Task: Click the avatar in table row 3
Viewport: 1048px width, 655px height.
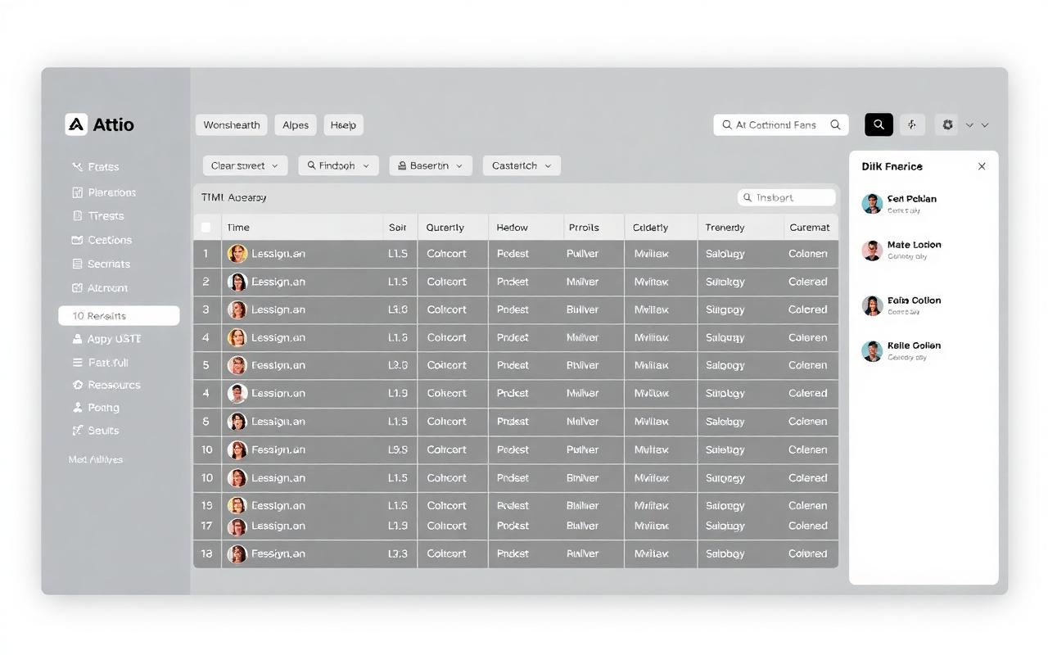Action: pyautogui.click(x=237, y=309)
